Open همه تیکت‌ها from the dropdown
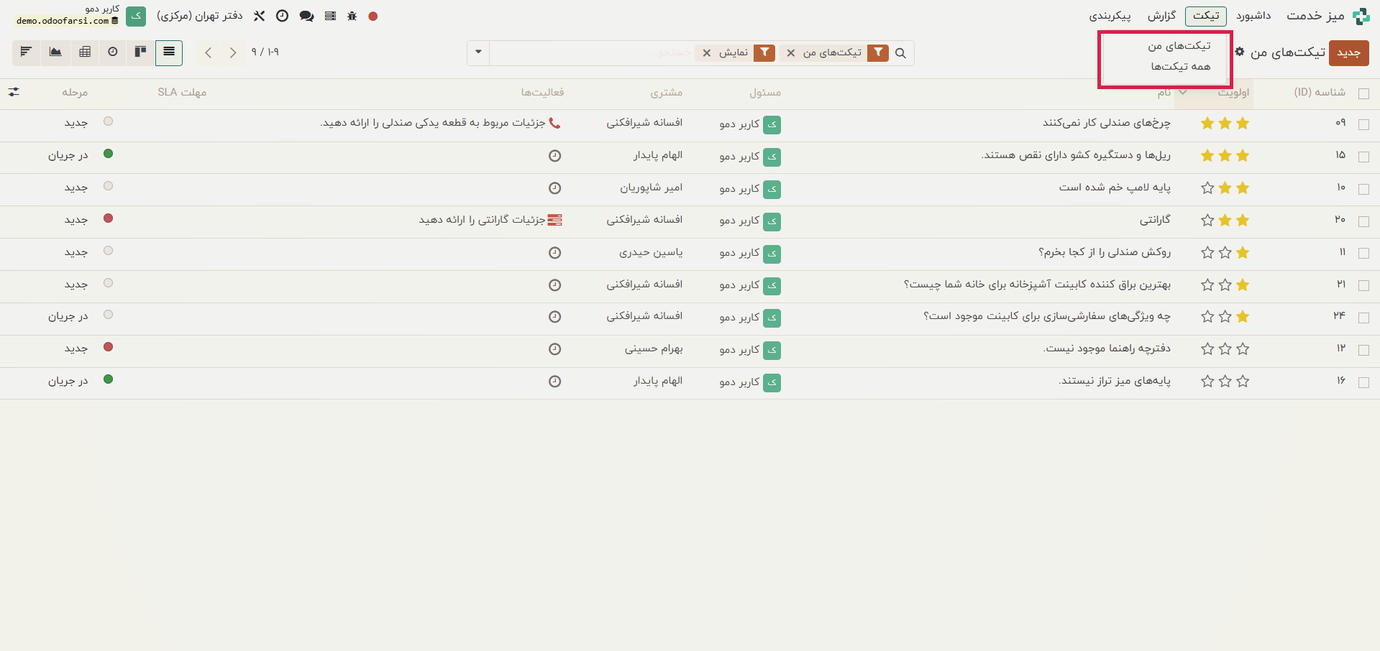This screenshot has width=1380, height=651. (x=1179, y=68)
